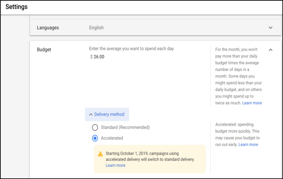Click 'Accelerated: spending budget more quickly' help text
The image size is (283, 179).
tap(237, 135)
